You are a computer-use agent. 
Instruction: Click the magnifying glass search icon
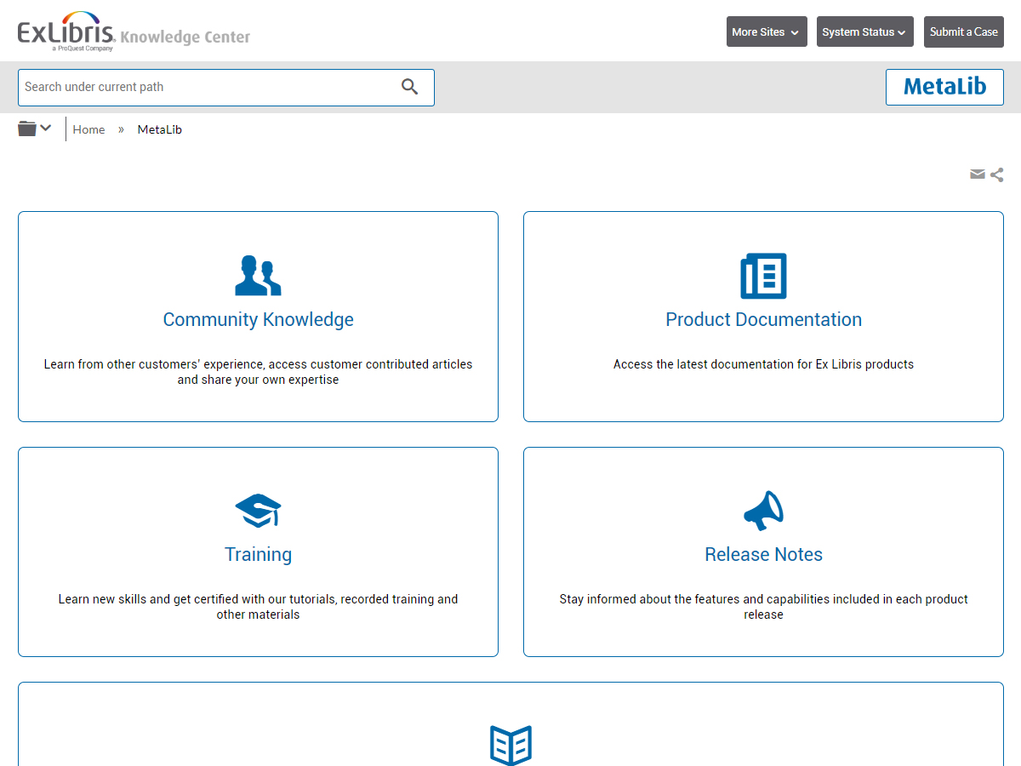pyautogui.click(x=410, y=87)
